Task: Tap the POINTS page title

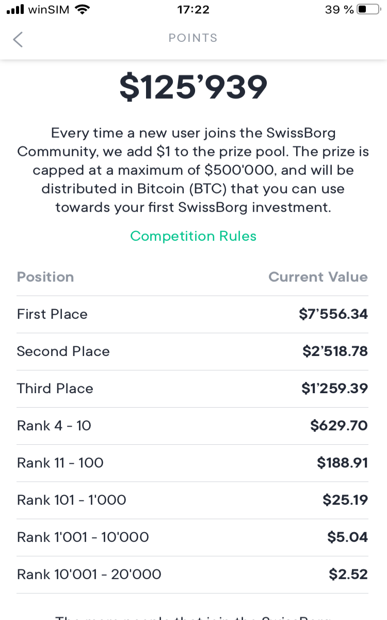Action: click(x=193, y=38)
